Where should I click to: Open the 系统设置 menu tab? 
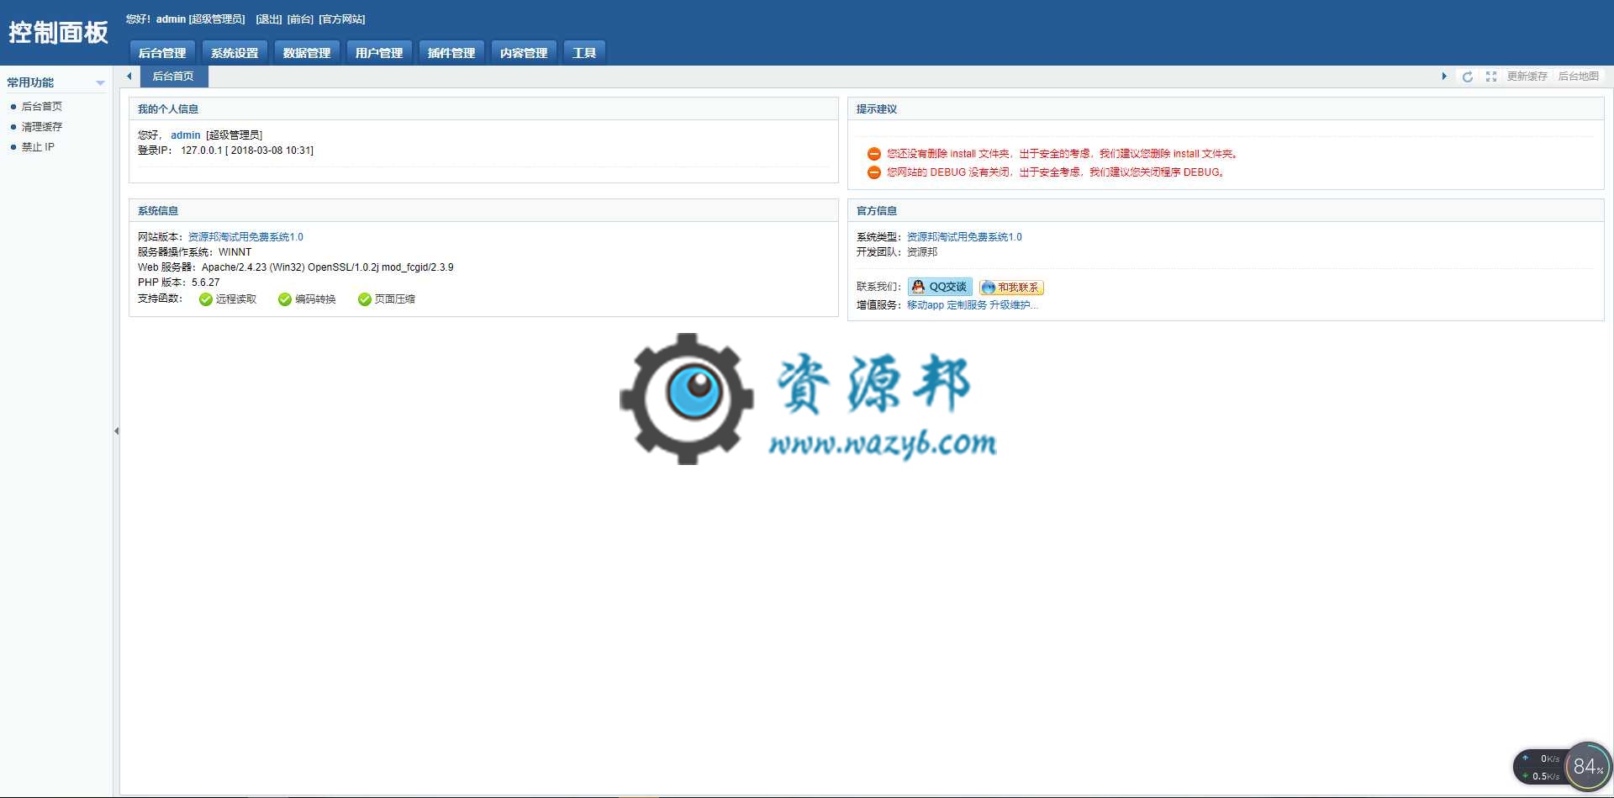click(235, 53)
